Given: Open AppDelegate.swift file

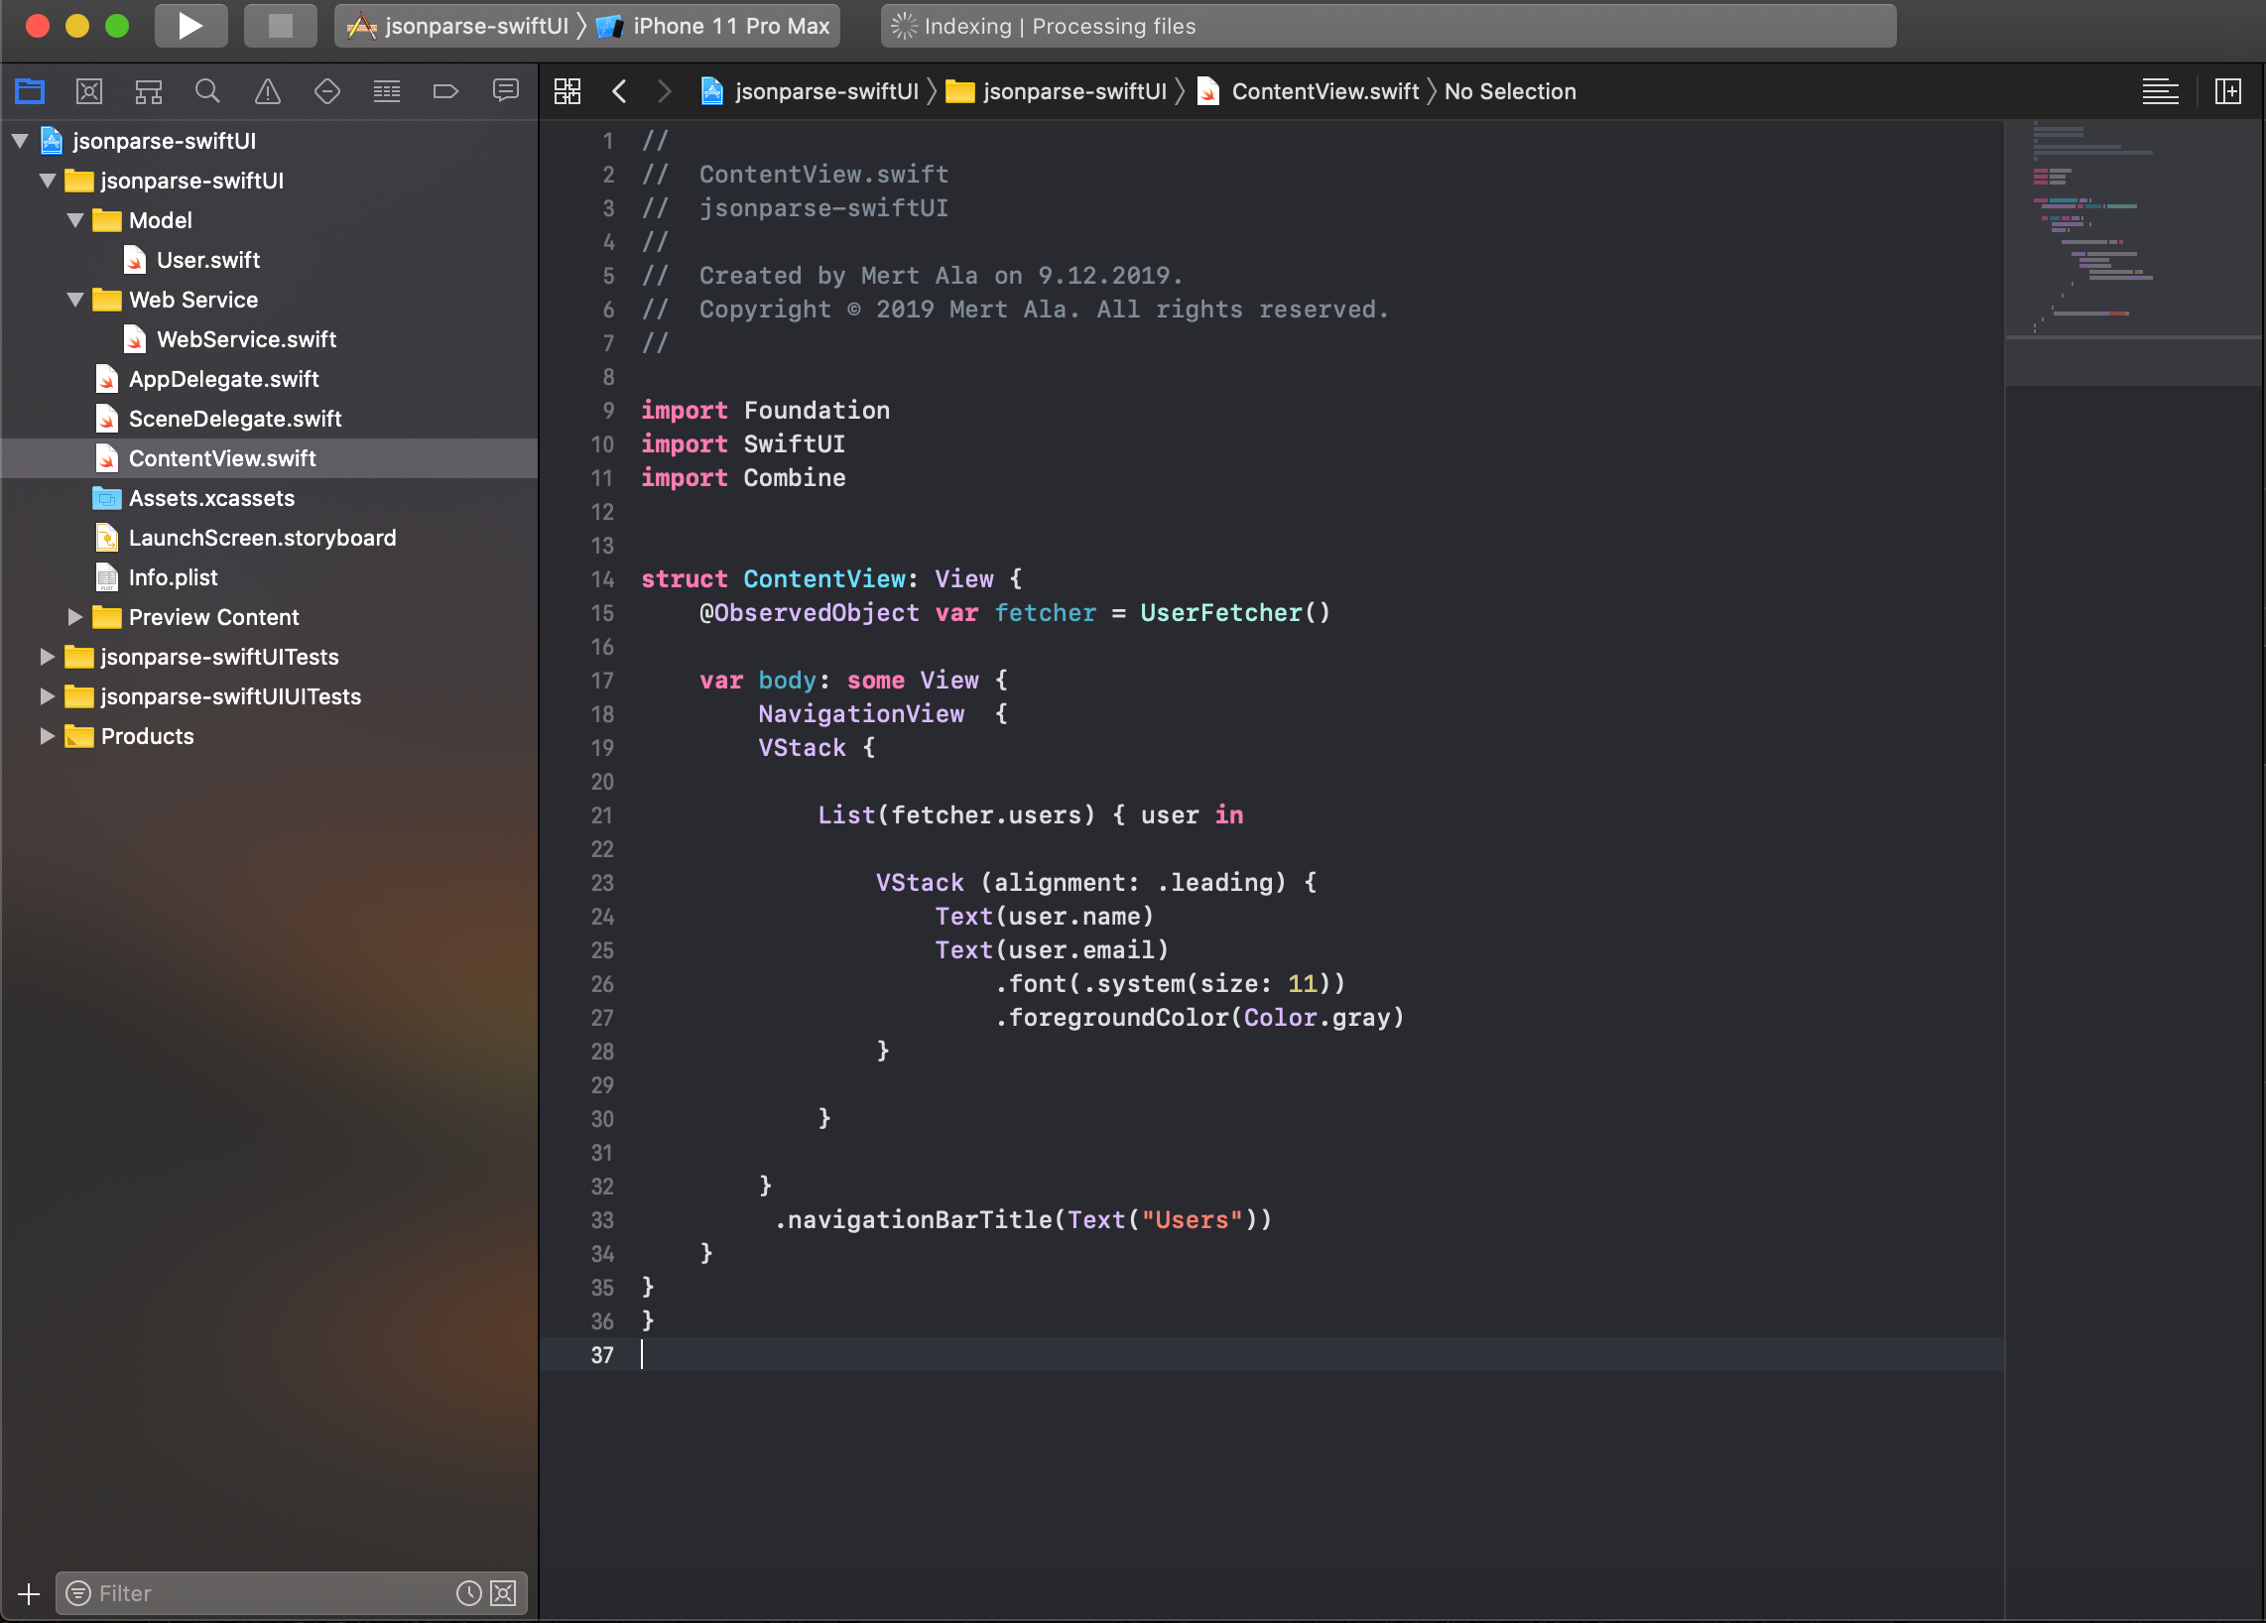Looking at the screenshot, I should pyautogui.click(x=223, y=380).
